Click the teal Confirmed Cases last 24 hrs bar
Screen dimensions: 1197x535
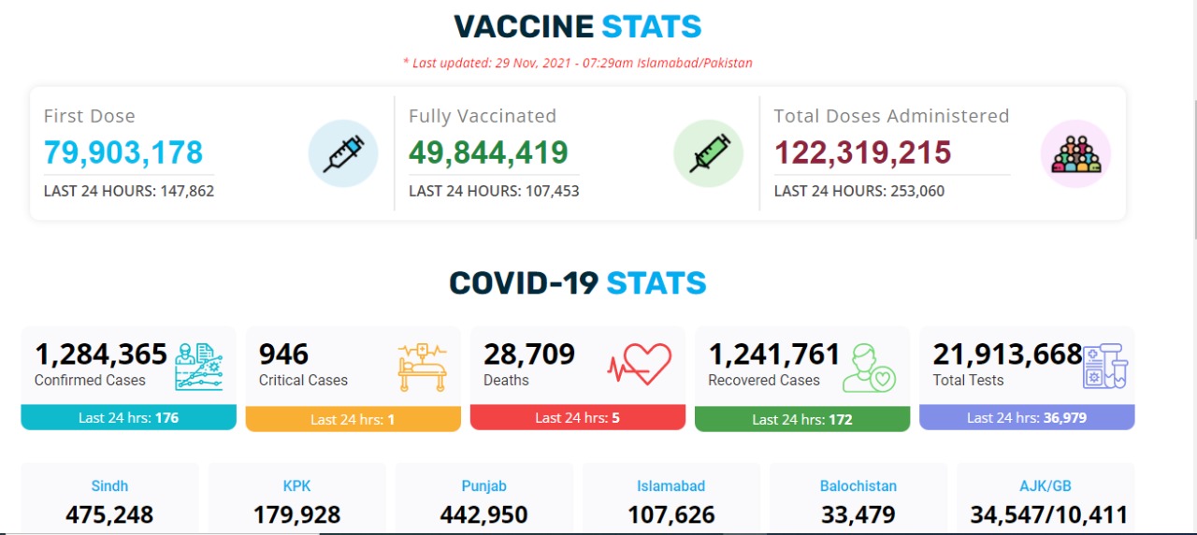(128, 418)
